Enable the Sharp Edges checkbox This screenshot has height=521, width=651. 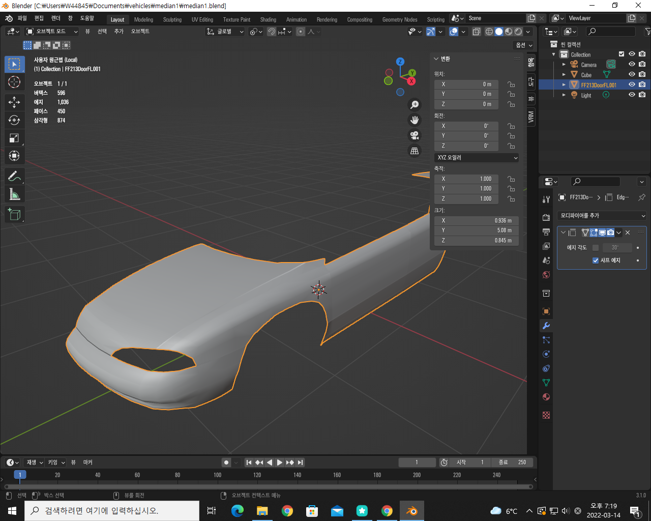tap(596, 260)
